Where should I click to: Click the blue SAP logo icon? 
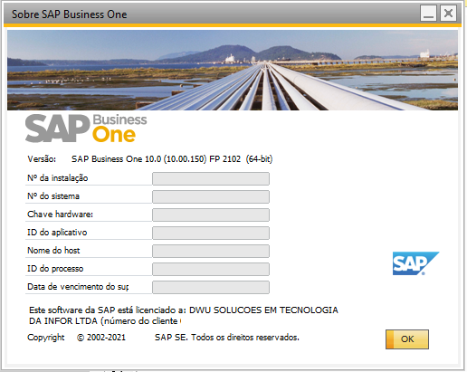point(415,263)
